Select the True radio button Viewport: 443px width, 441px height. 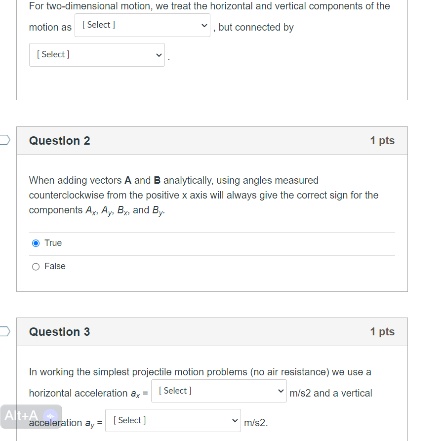pyautogui.click(x=36, y=243)
